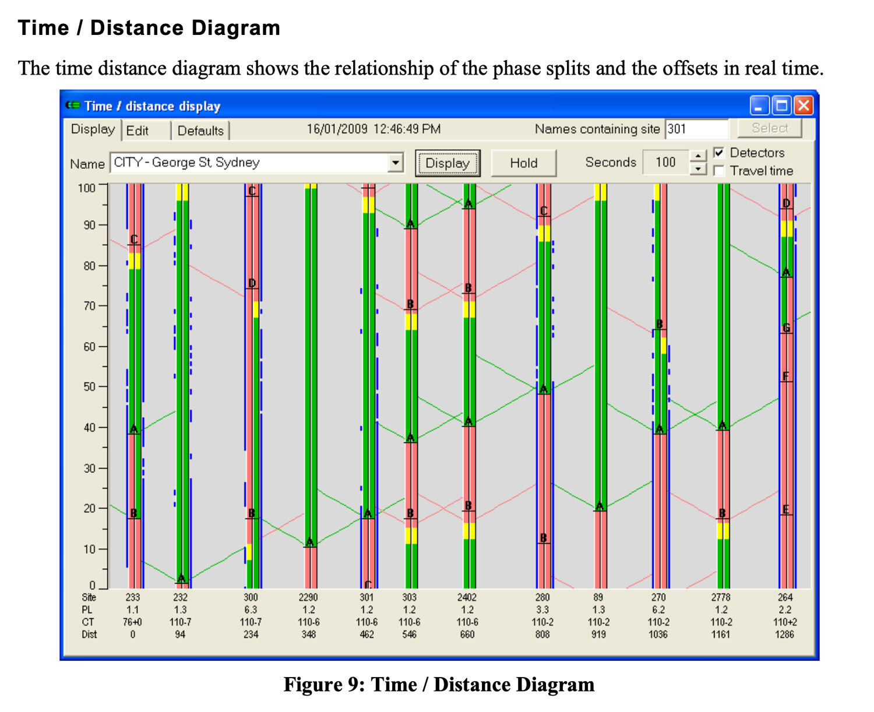
Task: Switch to the Edit tab
Action: pyautogui.click(x=138, y=131)
